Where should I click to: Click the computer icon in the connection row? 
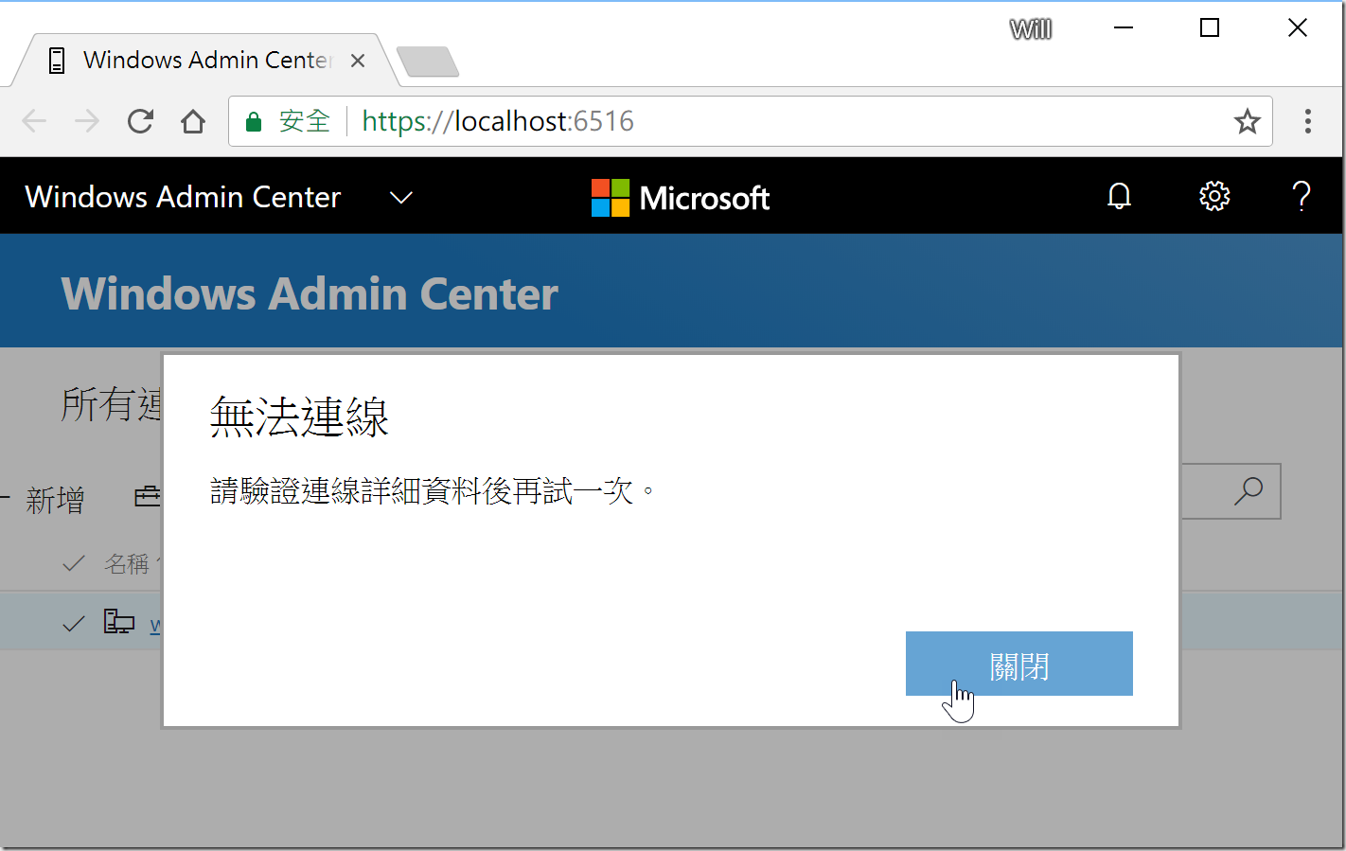119,622
